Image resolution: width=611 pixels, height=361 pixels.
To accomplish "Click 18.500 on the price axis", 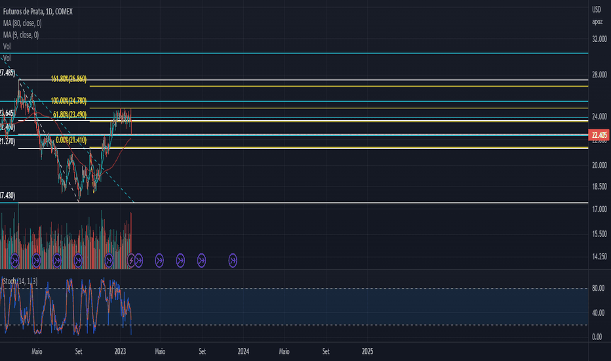I will point(599,186).
